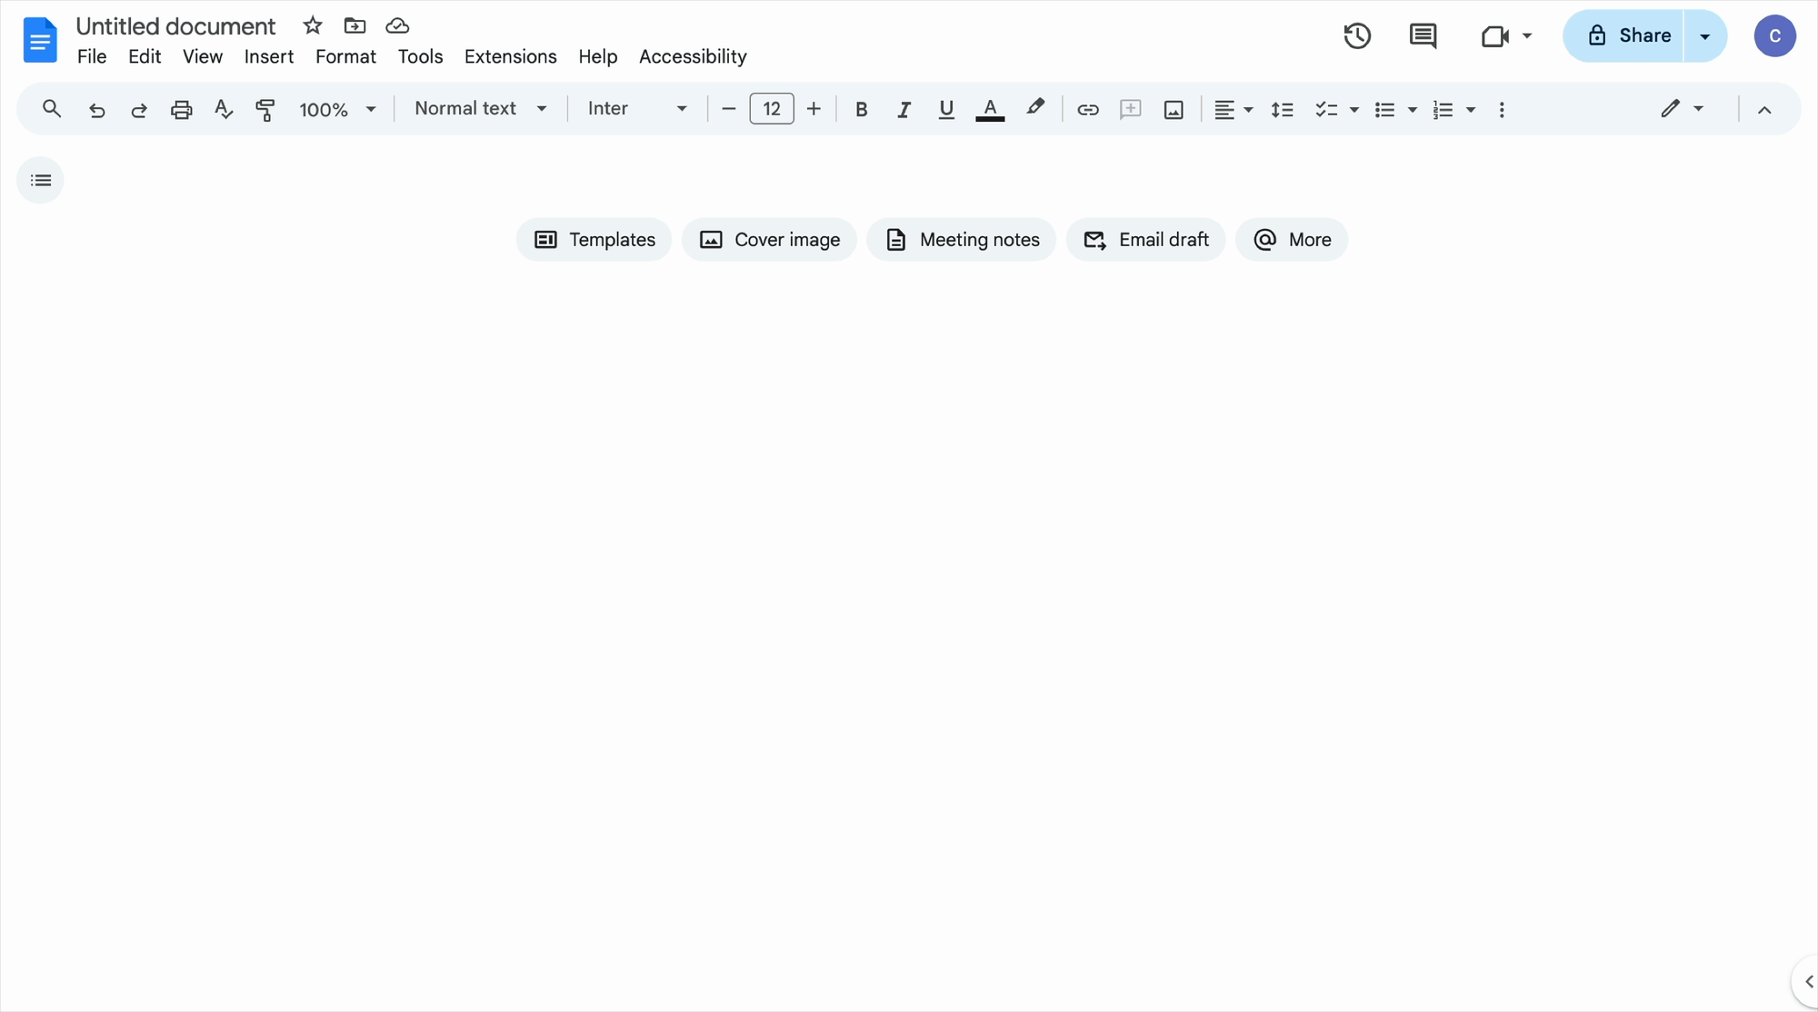Click the Highlight color icon

[x=1034, y=108]
